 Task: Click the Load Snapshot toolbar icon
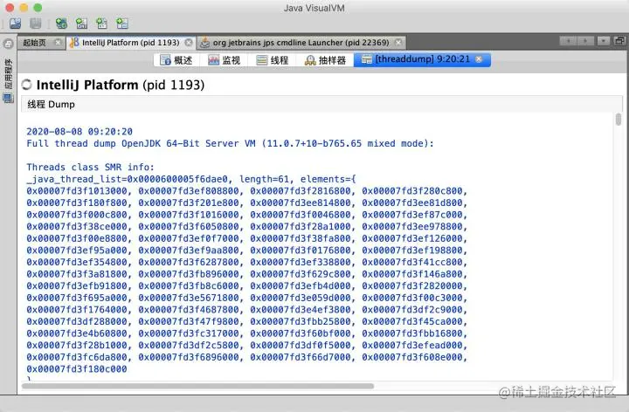[15, 24]
